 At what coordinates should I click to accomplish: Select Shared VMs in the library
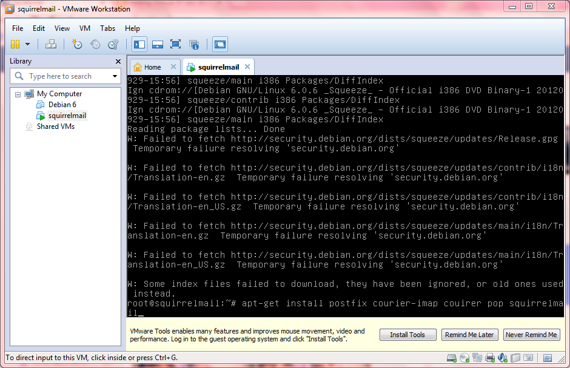pyautogui.click(x=56, y=126)
